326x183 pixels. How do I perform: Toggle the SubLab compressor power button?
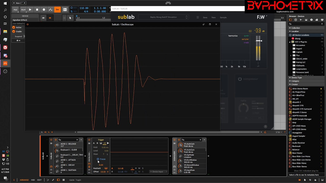pos(240,79)
